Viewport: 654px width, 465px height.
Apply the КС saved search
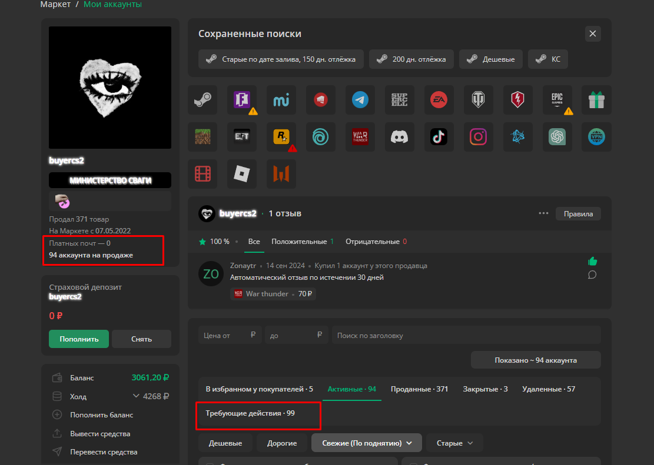pyautogui.click(x=548, y=59)
